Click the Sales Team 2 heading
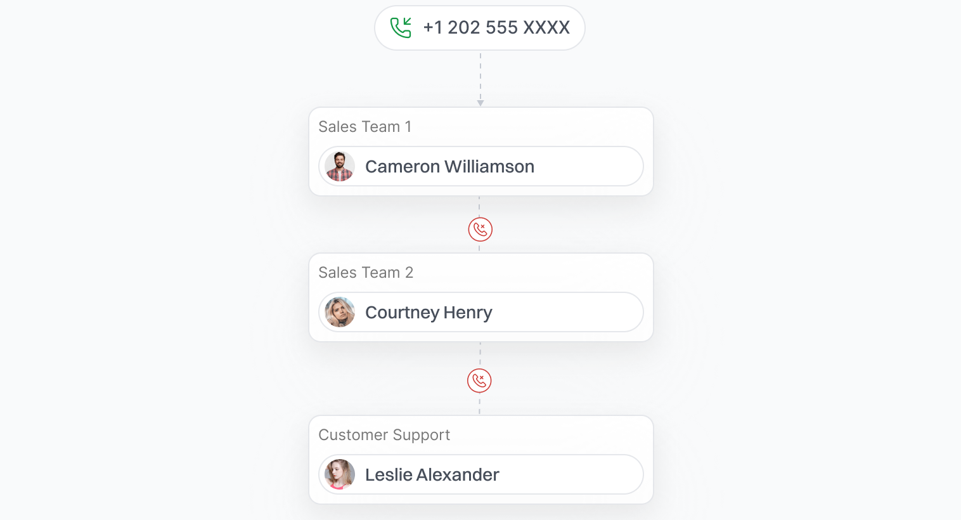The height and width of the screenshot is (520, 961). 366,273
